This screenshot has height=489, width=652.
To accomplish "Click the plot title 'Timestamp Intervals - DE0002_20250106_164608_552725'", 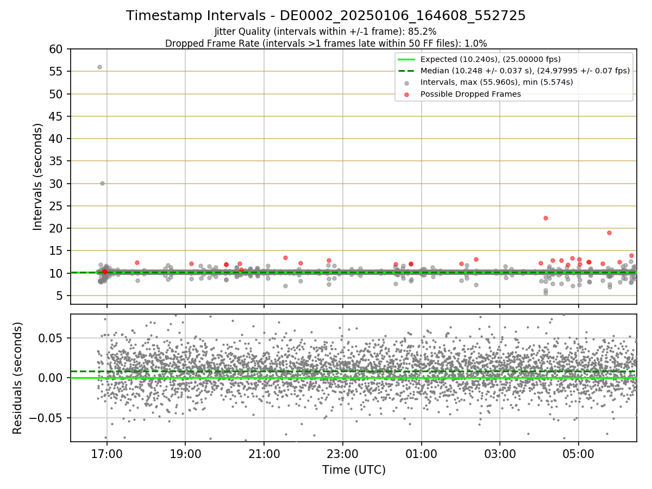I will tap(326, 16).
